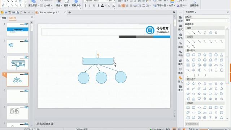The width and height of the screenshot is (231, 130).
Task: Open the 切换 transition sidebar panel
Action: pyautogui.click(x=180, y=54)
